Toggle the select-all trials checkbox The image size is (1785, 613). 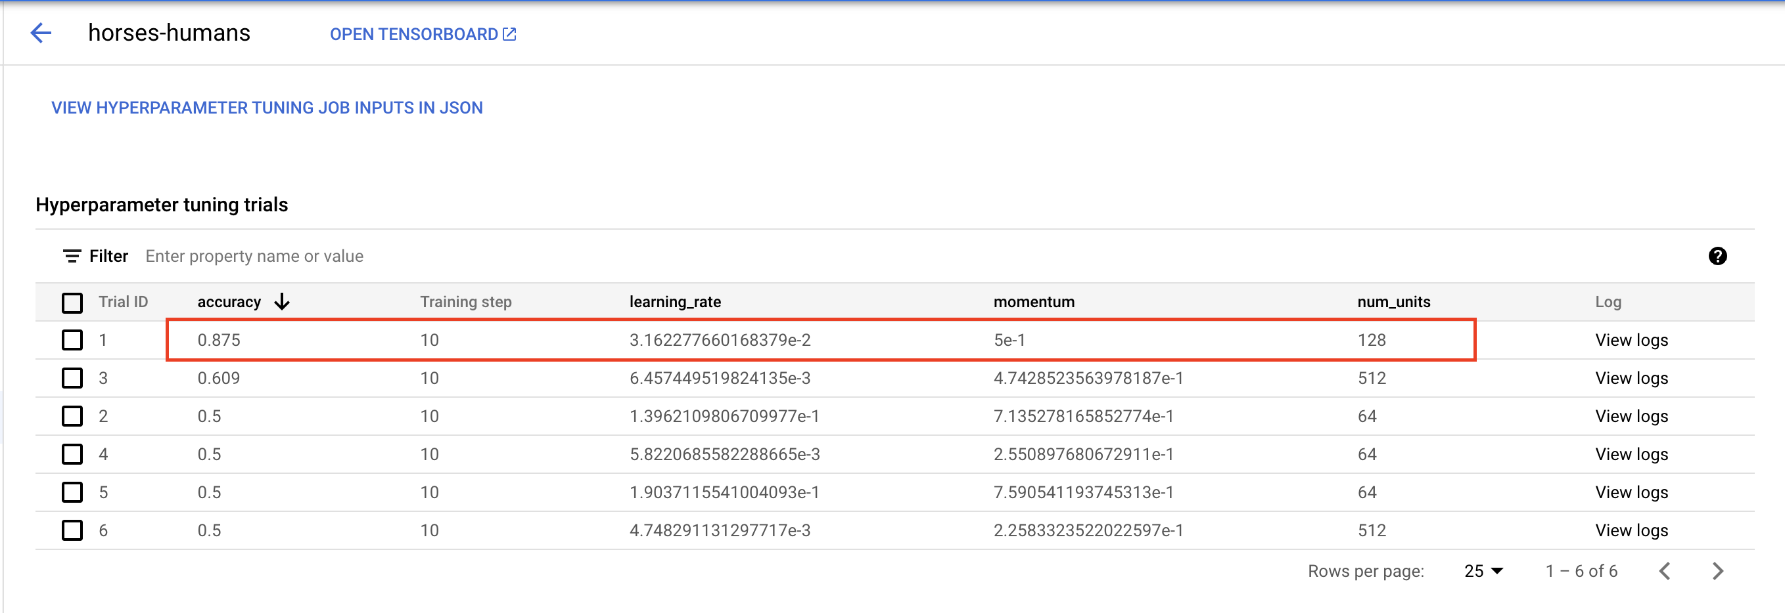tap(72, 303)
